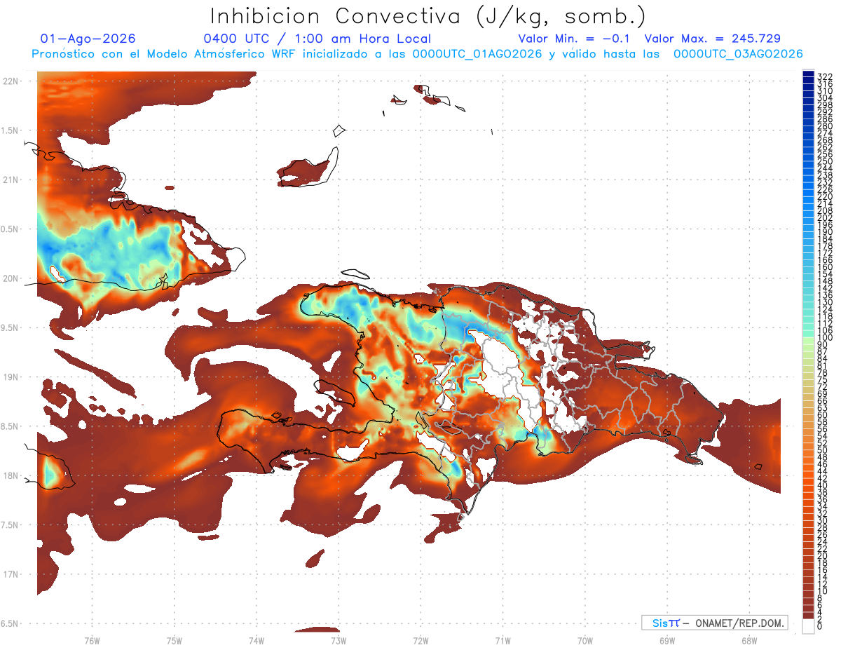Click the "154" value on the color scale
841x650 pixels.
tap(824, 274)
